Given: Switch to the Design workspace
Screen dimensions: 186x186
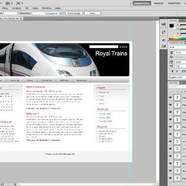Looking at the screenshot, I should [x=159, y=3].
